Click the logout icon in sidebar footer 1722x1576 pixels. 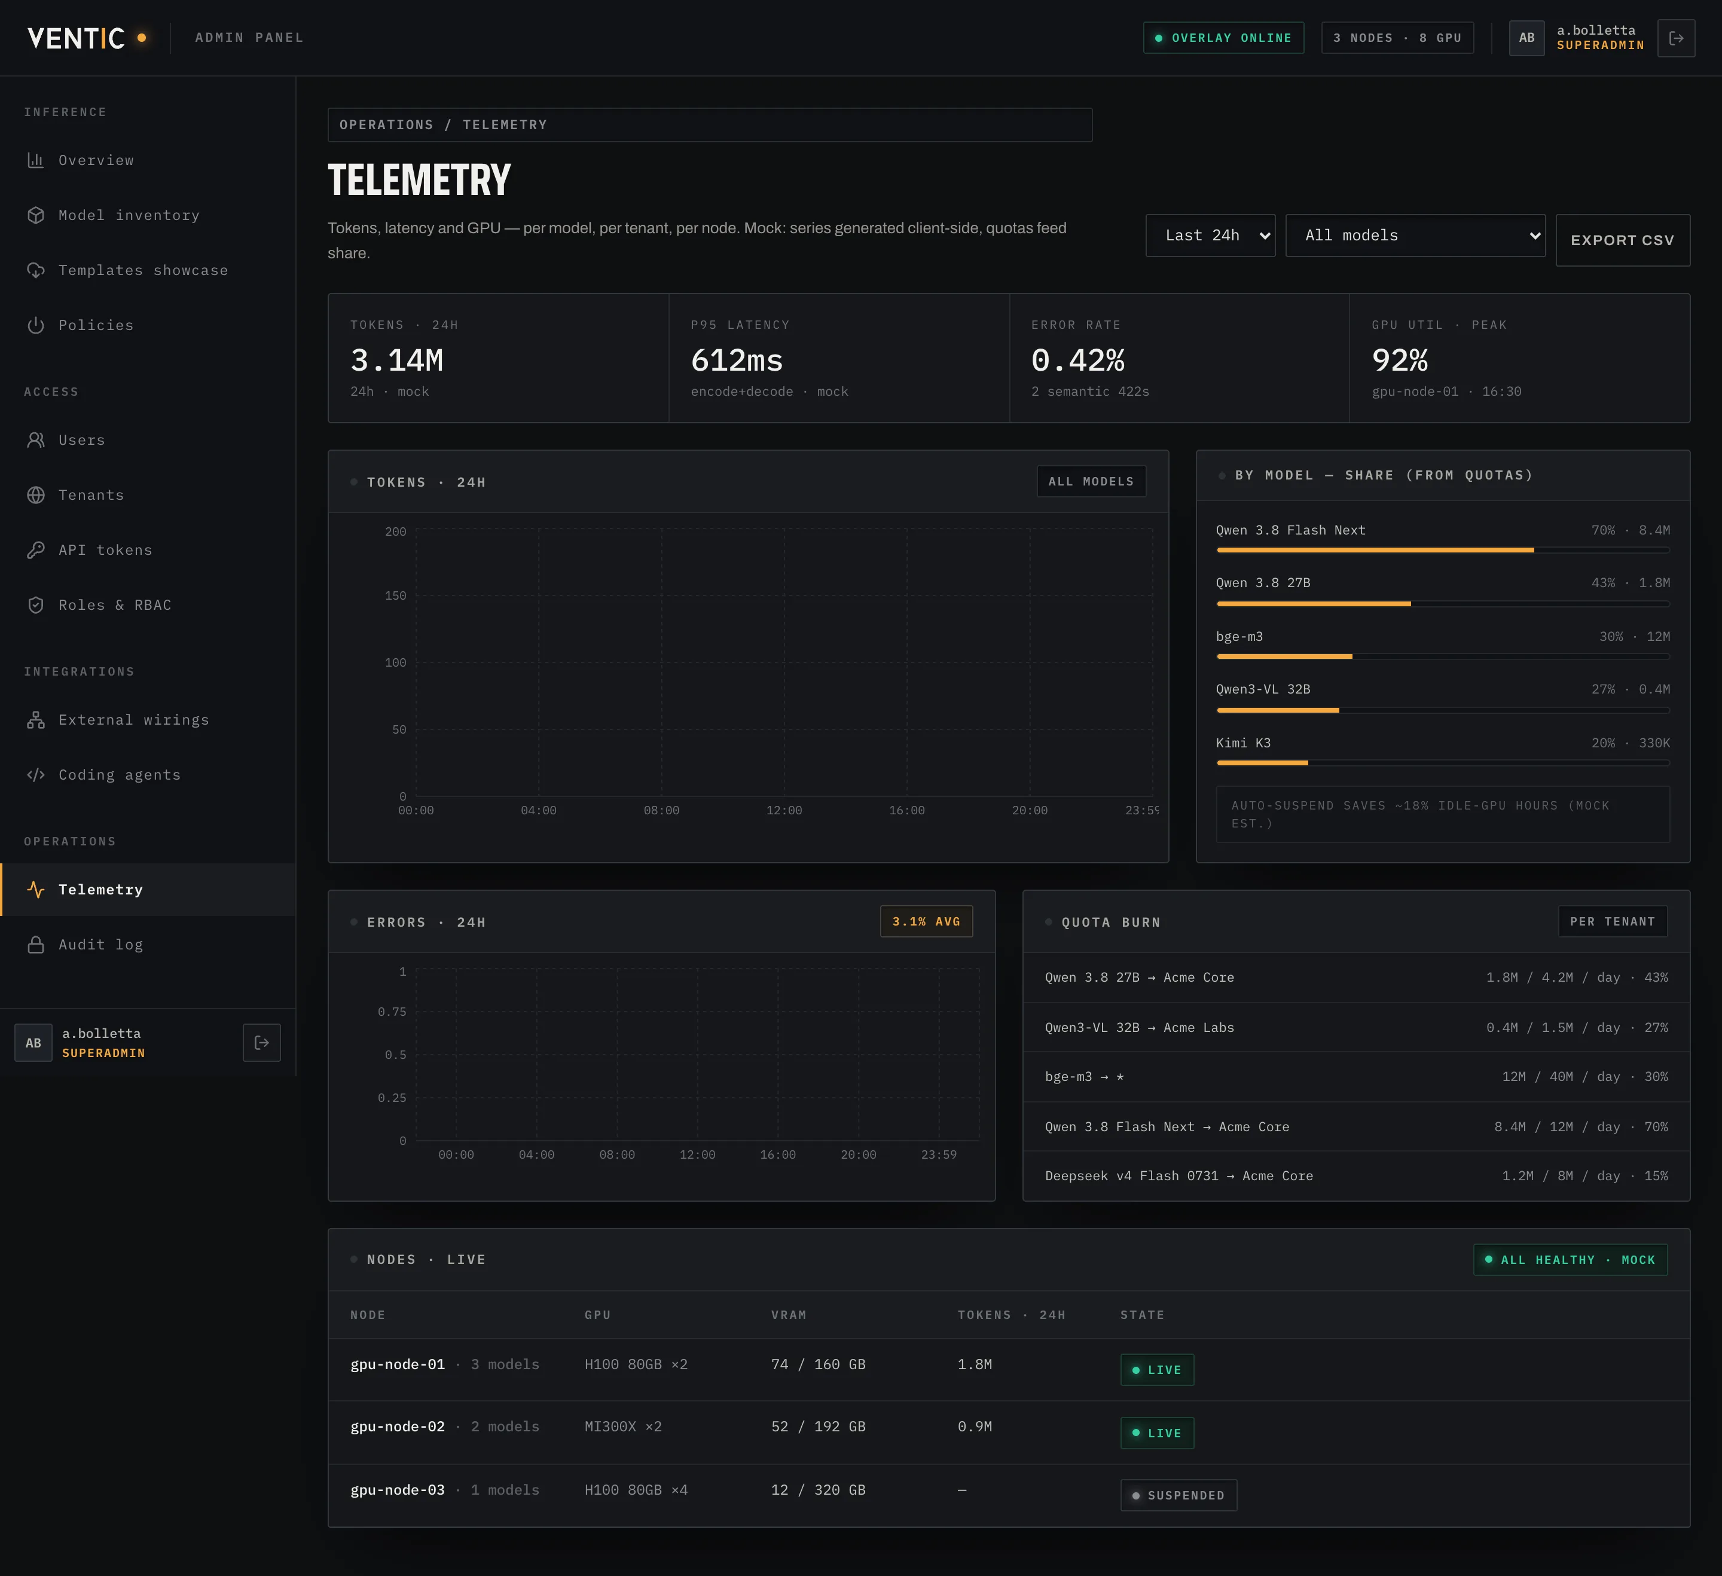pos(261,1043)
